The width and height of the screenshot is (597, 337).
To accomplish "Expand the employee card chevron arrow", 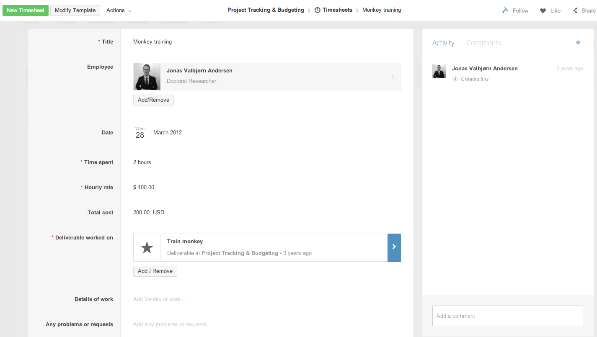I will pos(393,77).
